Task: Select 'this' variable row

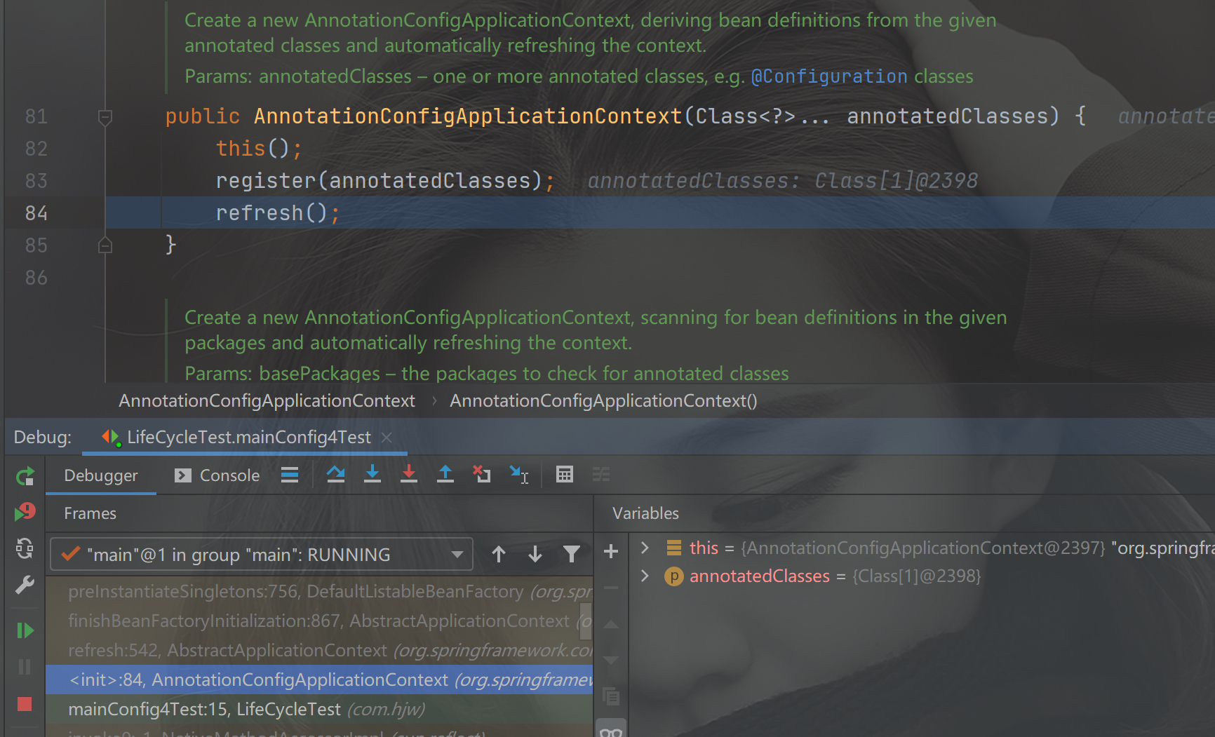Action: point(922,548)
